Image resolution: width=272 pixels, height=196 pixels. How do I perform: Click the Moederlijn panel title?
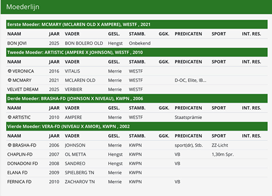coord(22,7)
